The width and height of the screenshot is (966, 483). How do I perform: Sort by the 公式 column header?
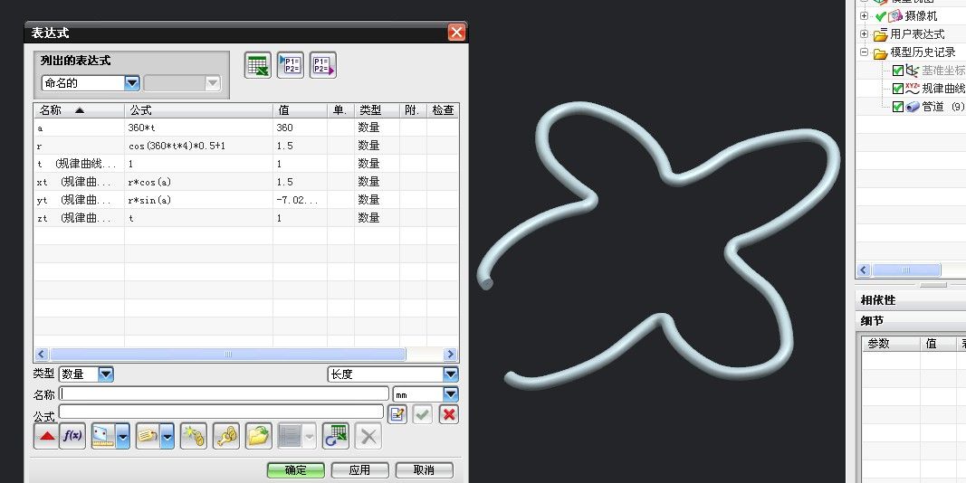pos(197,110)
